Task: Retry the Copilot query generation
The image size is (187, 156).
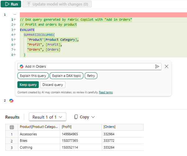Action: point(91,76)
